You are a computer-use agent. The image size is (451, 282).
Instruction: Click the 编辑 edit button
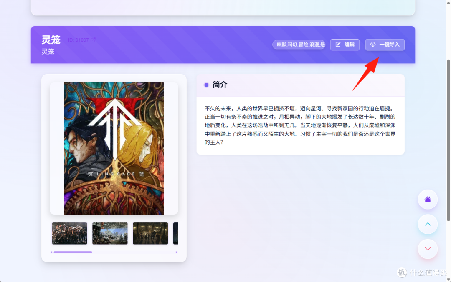coord(345,45)
